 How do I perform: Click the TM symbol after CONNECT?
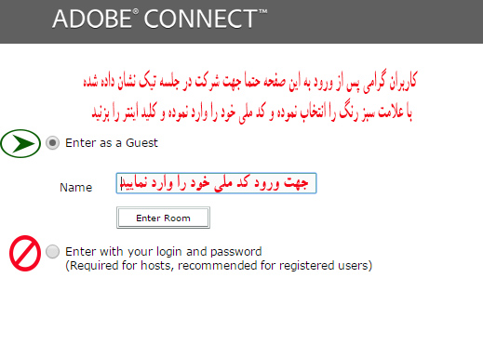tap(263, 11)
